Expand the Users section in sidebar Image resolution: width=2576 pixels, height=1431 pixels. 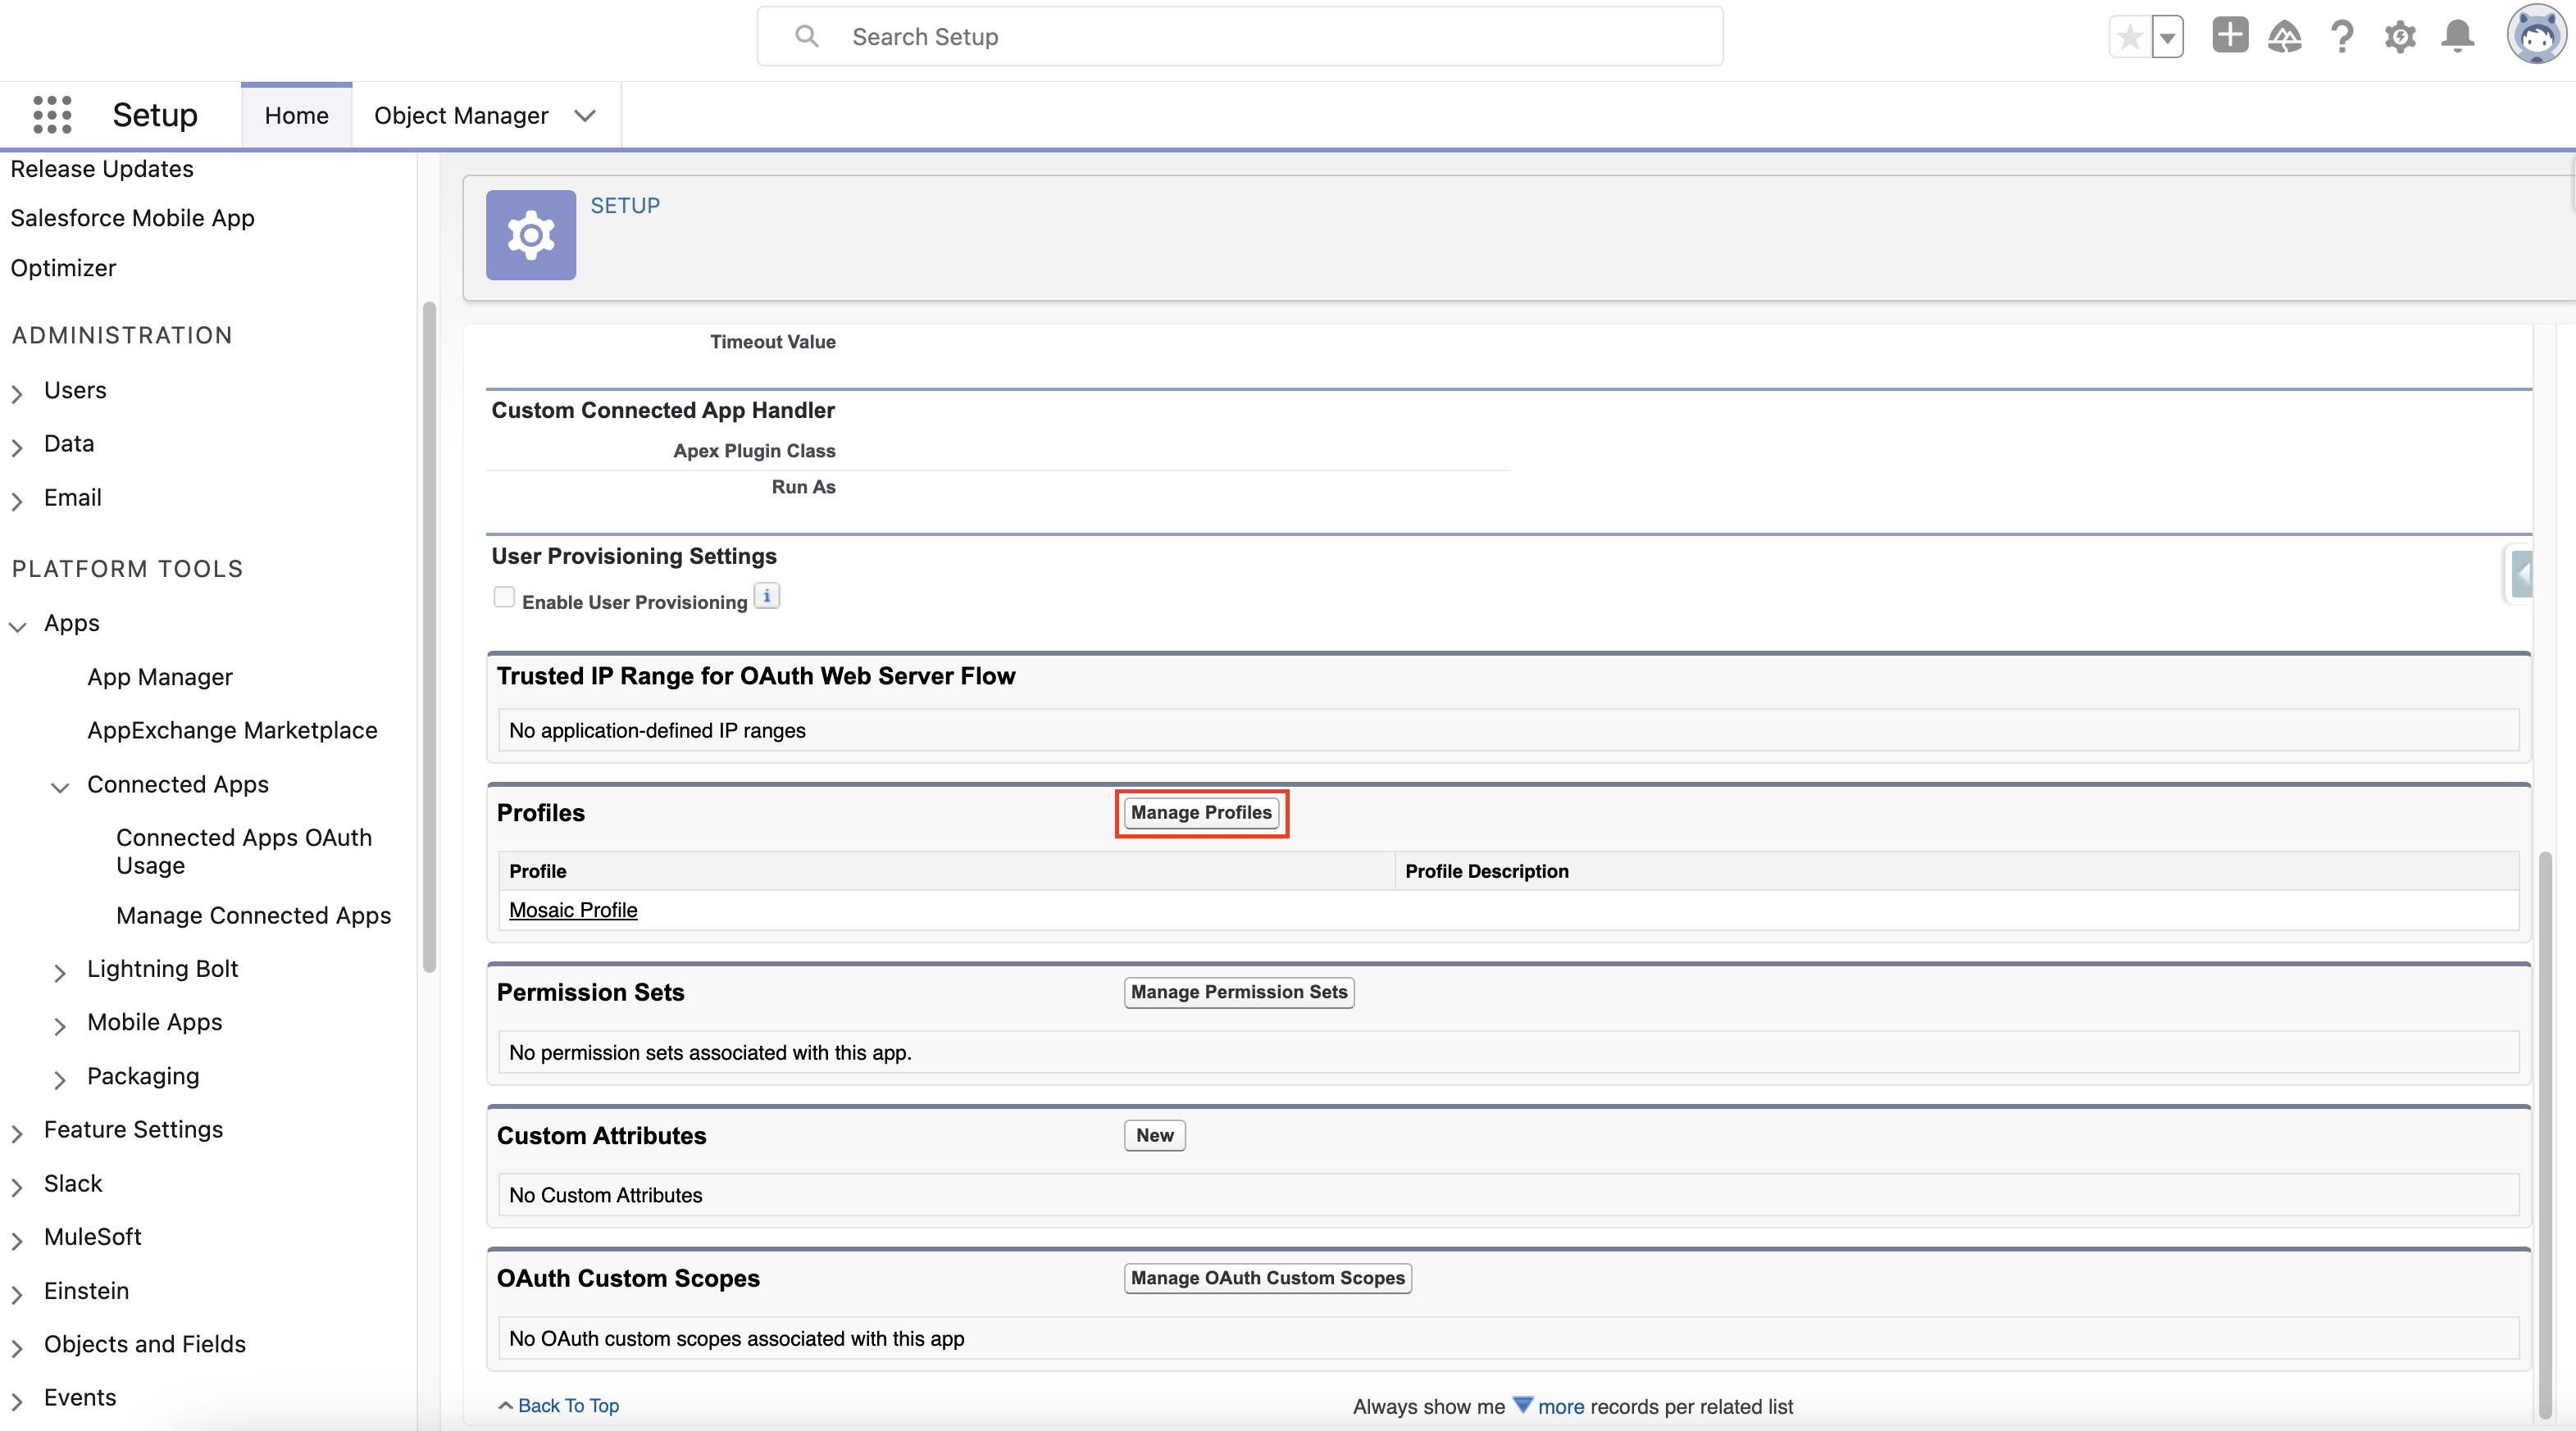(x=17, y=392)
